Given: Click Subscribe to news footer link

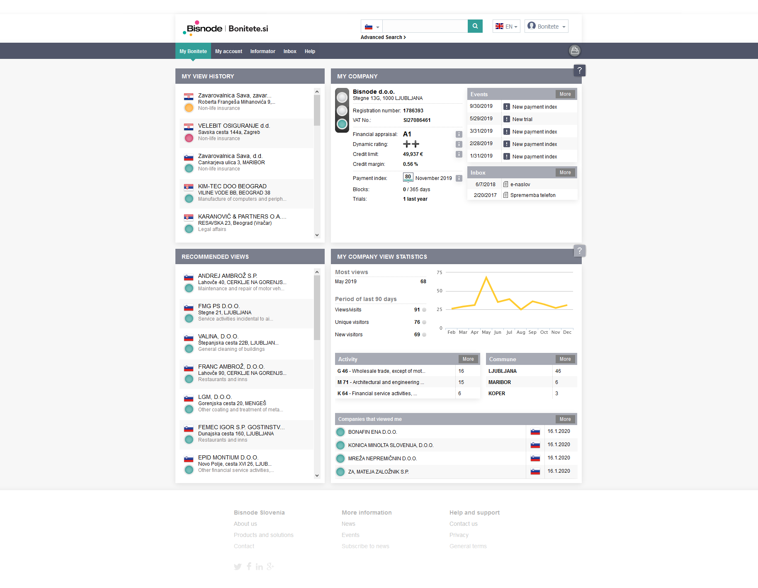Looking at the screenshot, I should pos(365,546).
